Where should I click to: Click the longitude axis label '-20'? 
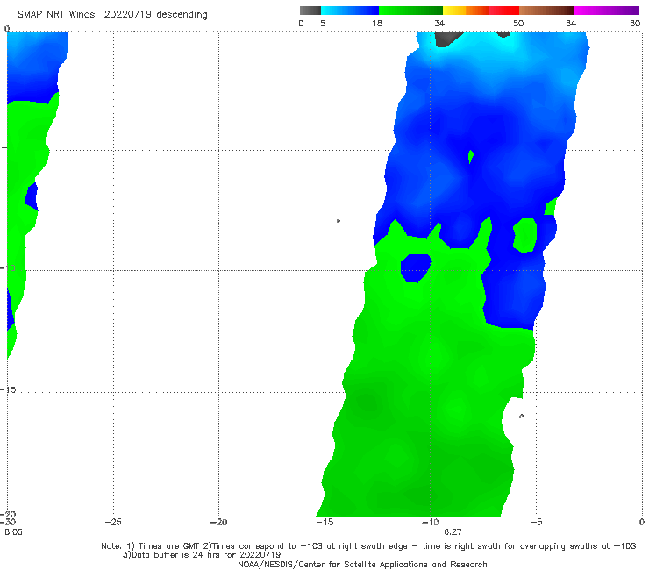(x=219, y=522)
